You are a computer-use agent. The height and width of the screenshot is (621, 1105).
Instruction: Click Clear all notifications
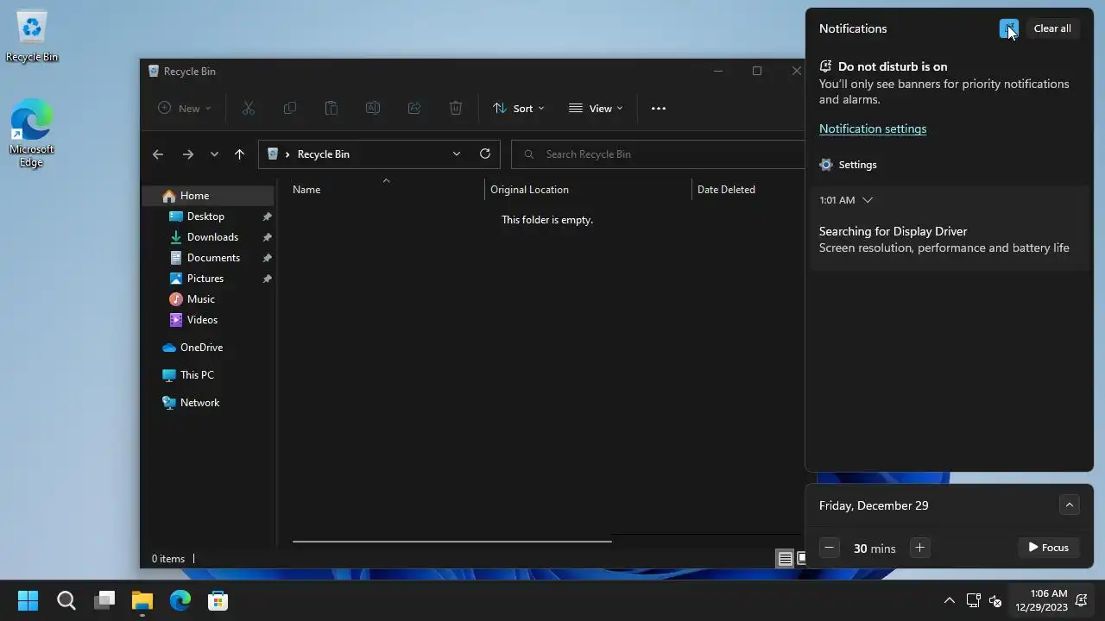point(1052,28)
